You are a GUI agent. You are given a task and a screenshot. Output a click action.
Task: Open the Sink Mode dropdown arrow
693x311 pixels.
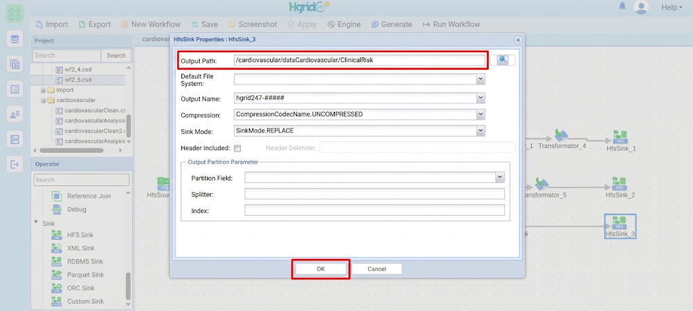click(481, 130)
